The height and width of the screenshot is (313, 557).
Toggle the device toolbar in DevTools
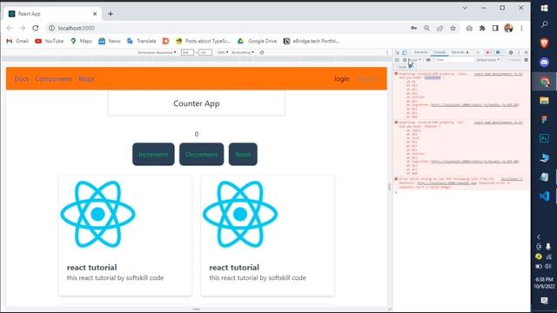pos(404,52)
